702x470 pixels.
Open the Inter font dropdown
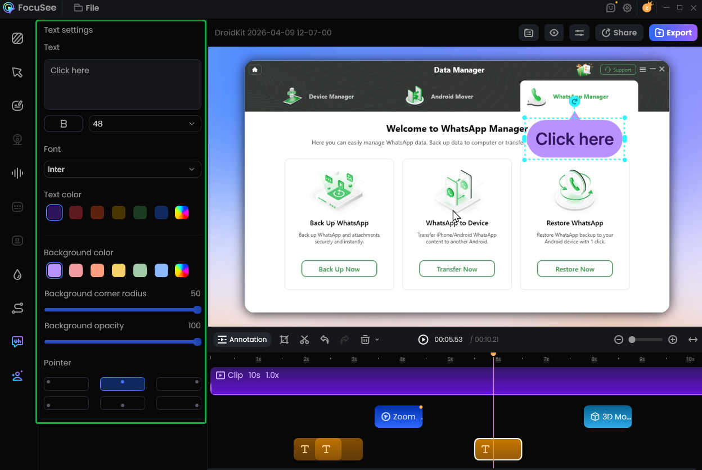tap(122, 169)
